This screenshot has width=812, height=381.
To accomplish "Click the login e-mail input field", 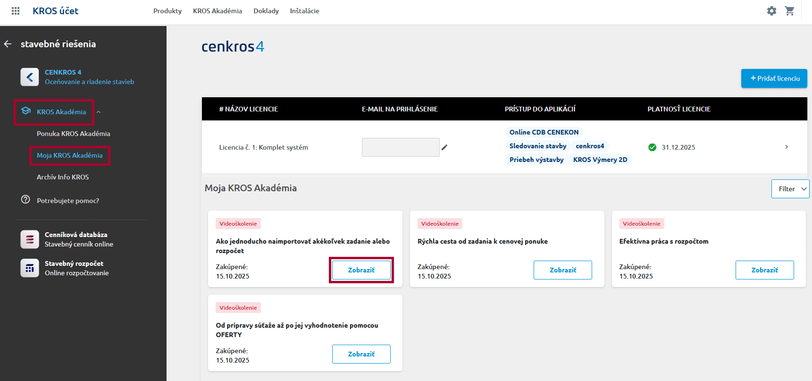I will coord(400,147).
